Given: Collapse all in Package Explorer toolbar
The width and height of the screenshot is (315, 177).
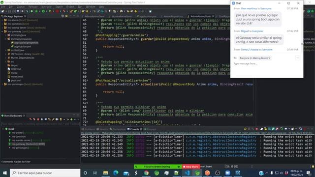Looking at the screenshot, I should point(63,16).
